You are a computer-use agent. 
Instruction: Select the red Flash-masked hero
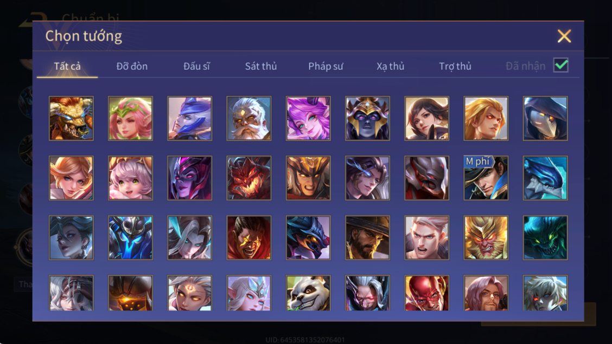click(x=426, y=293)
